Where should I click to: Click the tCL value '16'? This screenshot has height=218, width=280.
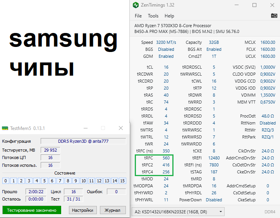(x=166, y=67)
